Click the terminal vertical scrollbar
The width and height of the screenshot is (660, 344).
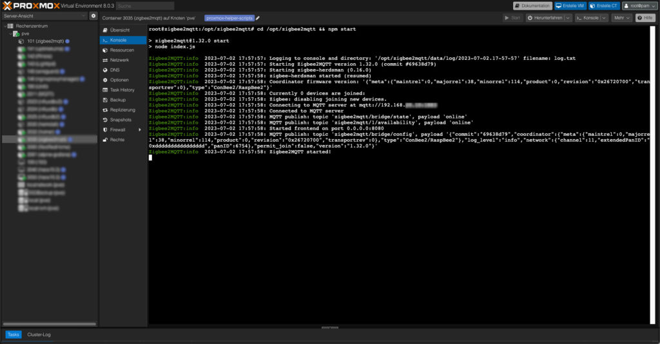(652, 175)
